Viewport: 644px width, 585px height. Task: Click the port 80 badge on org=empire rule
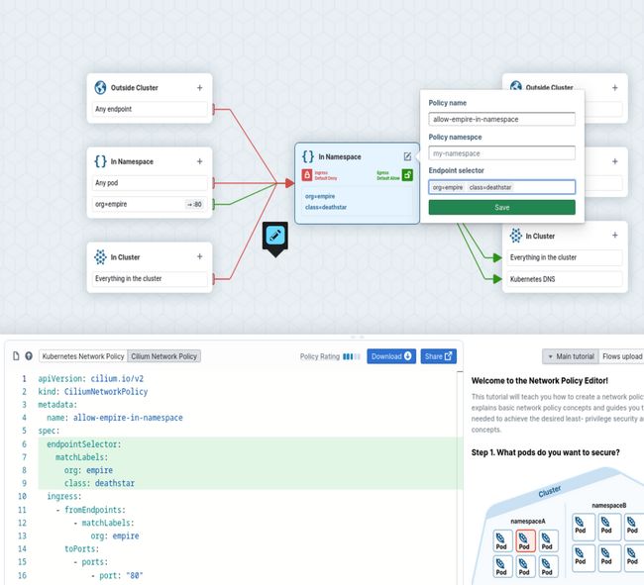(x=194, y=204)
